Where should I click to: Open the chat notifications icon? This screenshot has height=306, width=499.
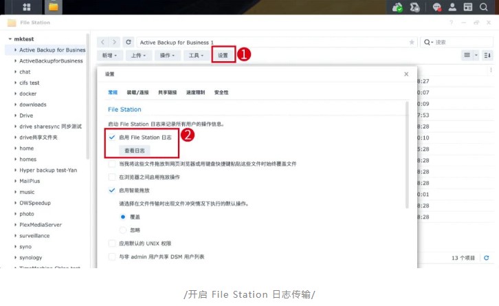tap(437, 7)
